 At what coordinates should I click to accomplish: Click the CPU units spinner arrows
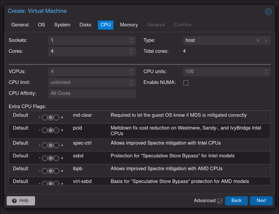266,72
